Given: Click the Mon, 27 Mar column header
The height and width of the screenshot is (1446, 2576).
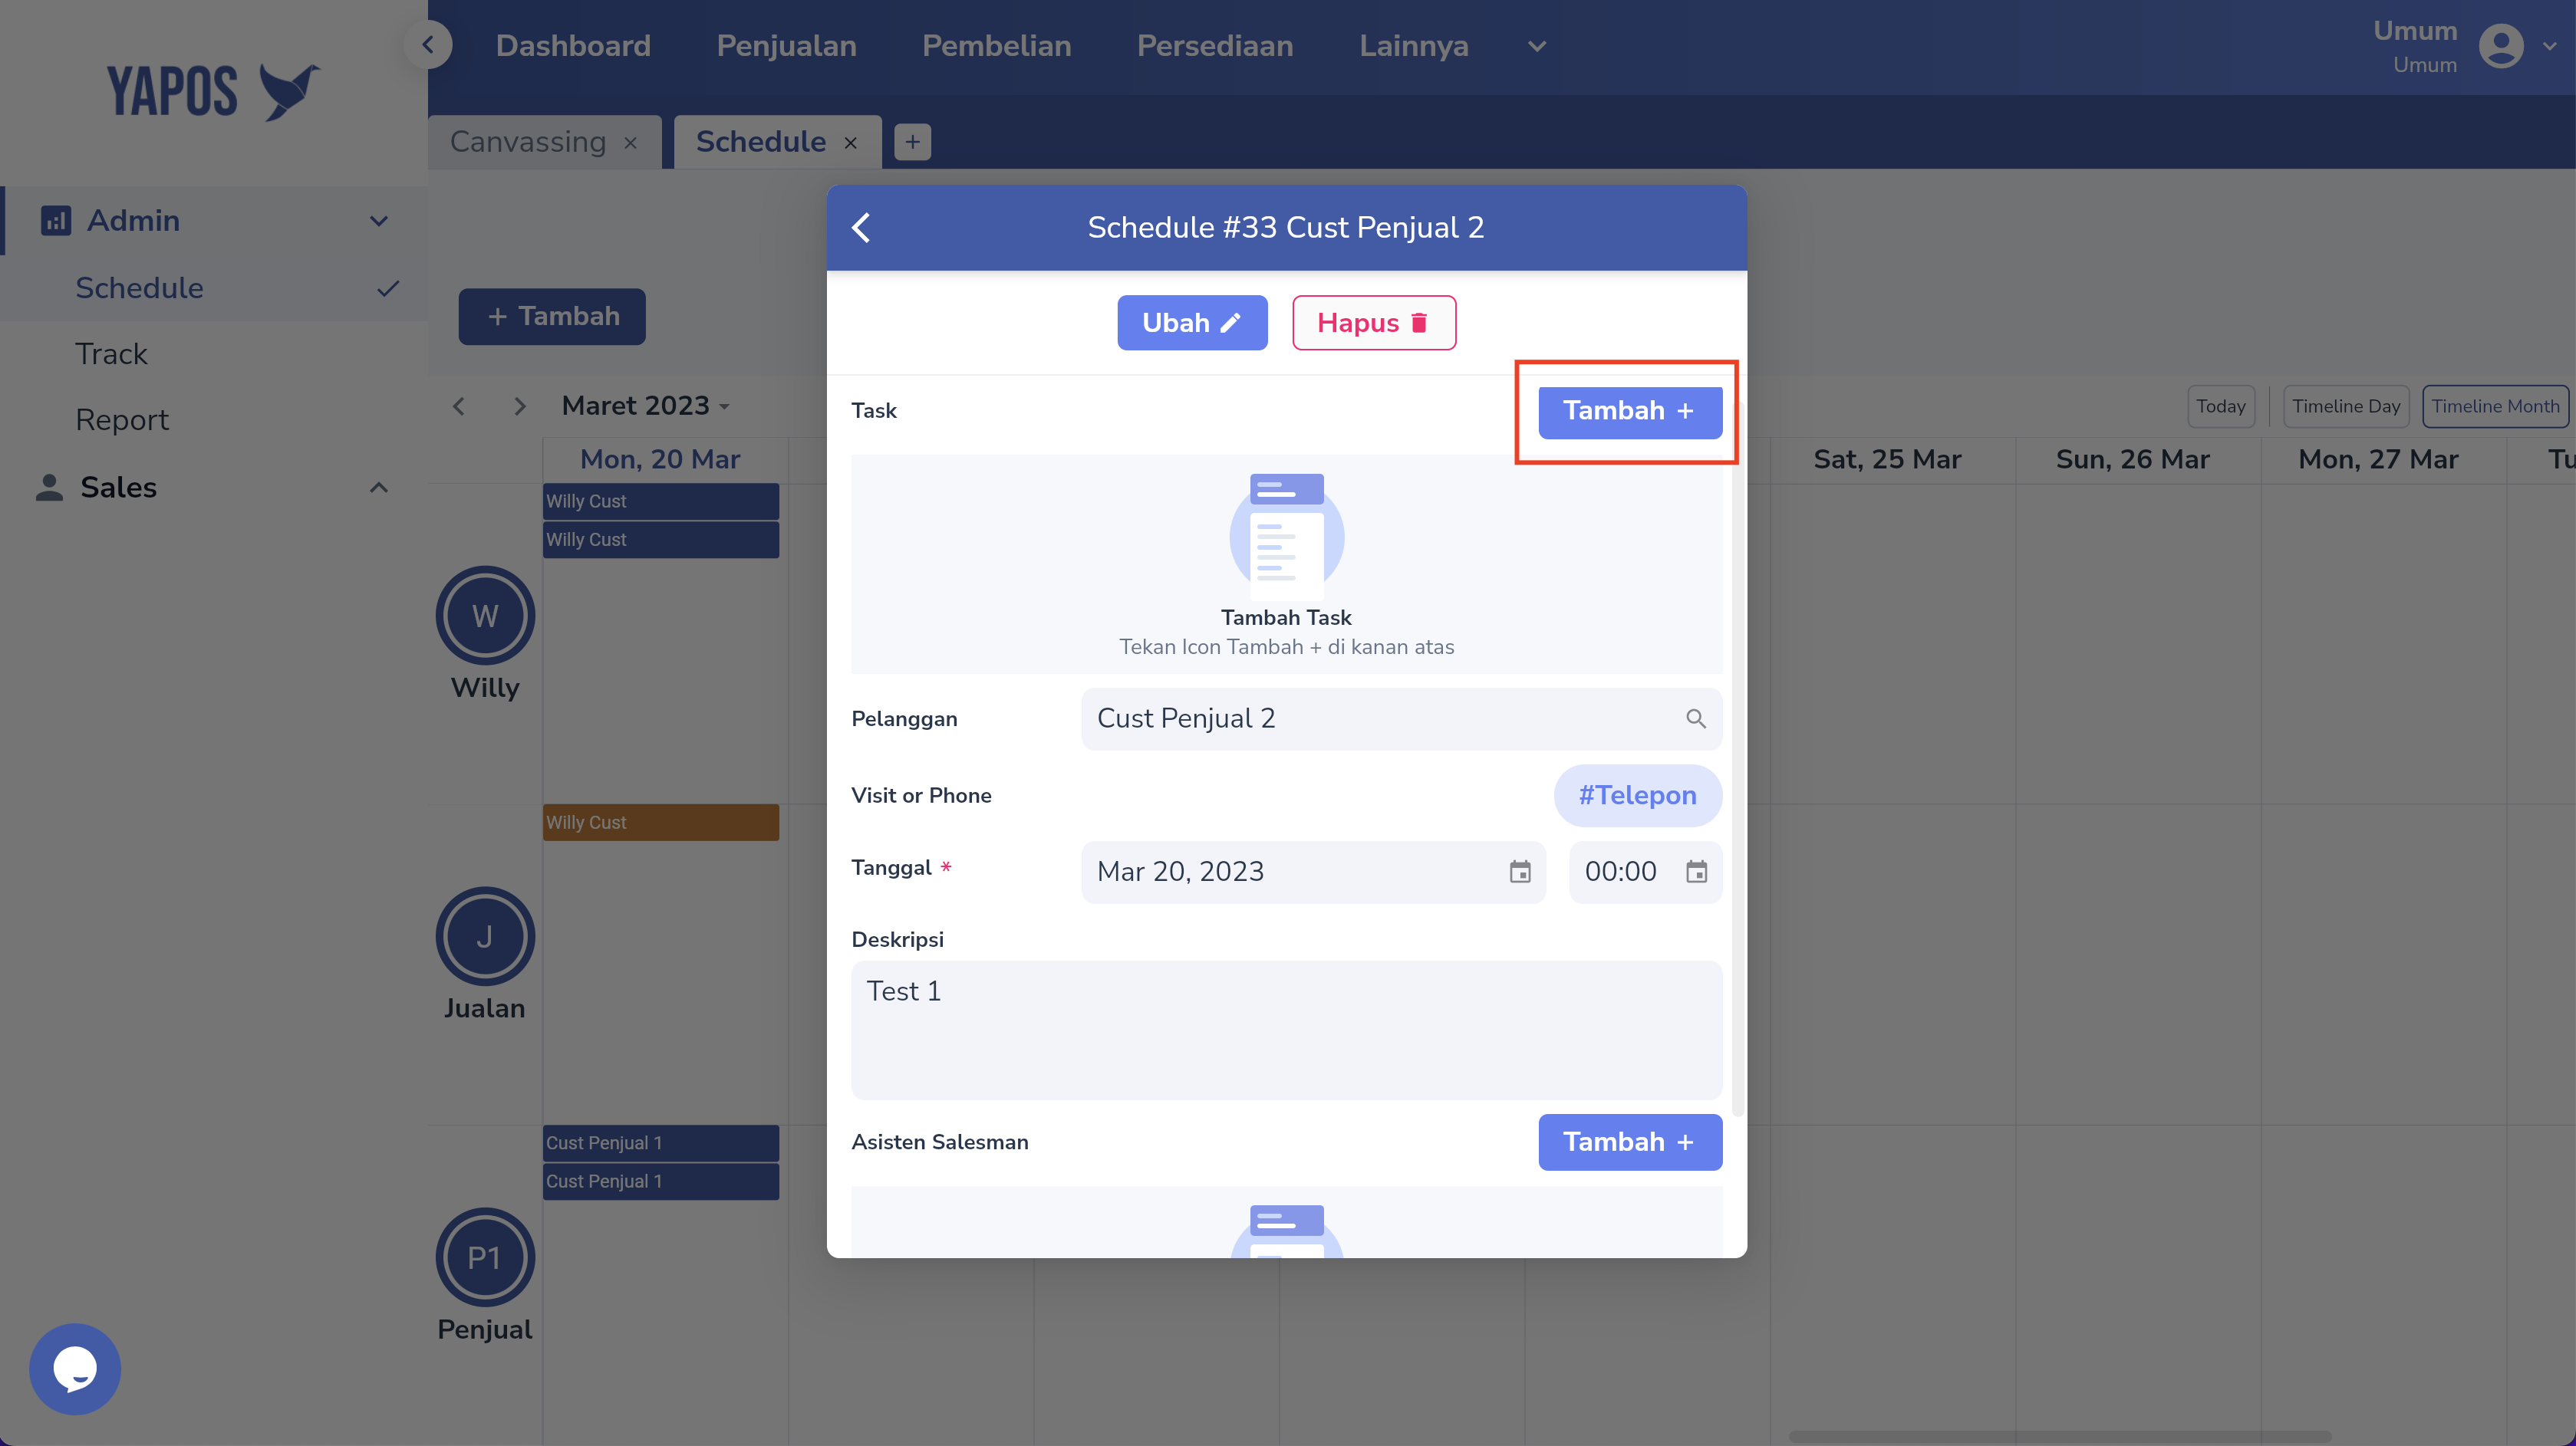Looking at the screenshot, I should 2378,460.
